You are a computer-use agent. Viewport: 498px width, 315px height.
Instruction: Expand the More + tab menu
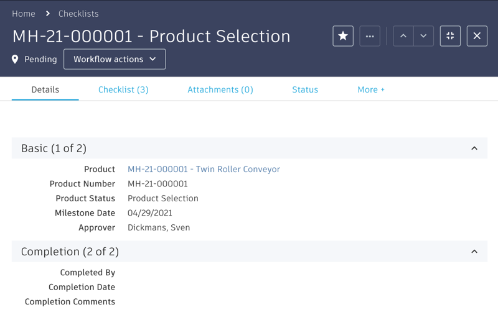click(371, 89)
